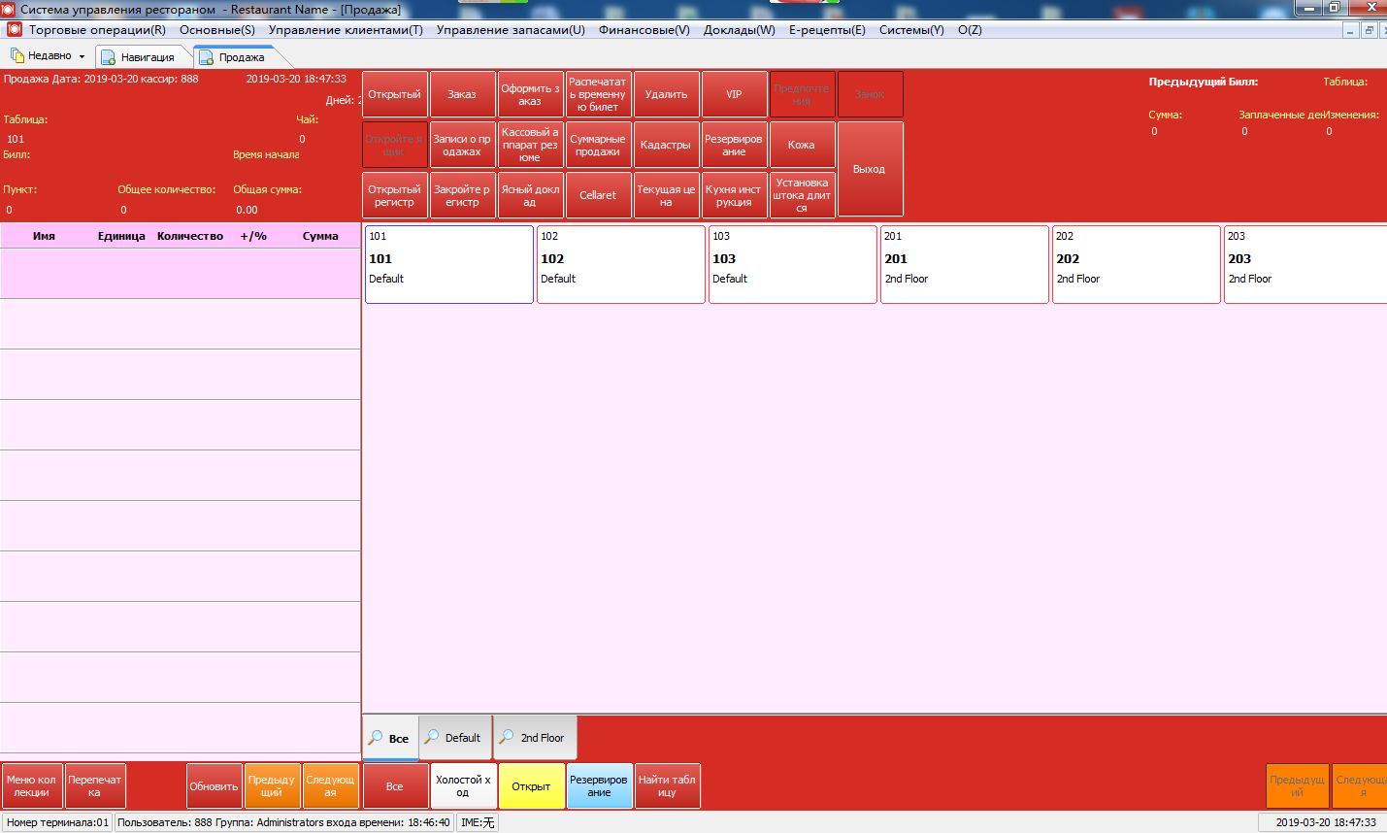Click the Имя column header
Screen dimensions: 1387x833
click(x=44, y=236)
